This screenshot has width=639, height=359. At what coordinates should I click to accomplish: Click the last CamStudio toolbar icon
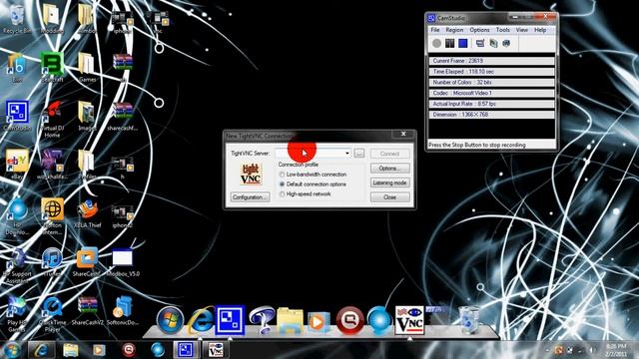(x=506, y=43)
